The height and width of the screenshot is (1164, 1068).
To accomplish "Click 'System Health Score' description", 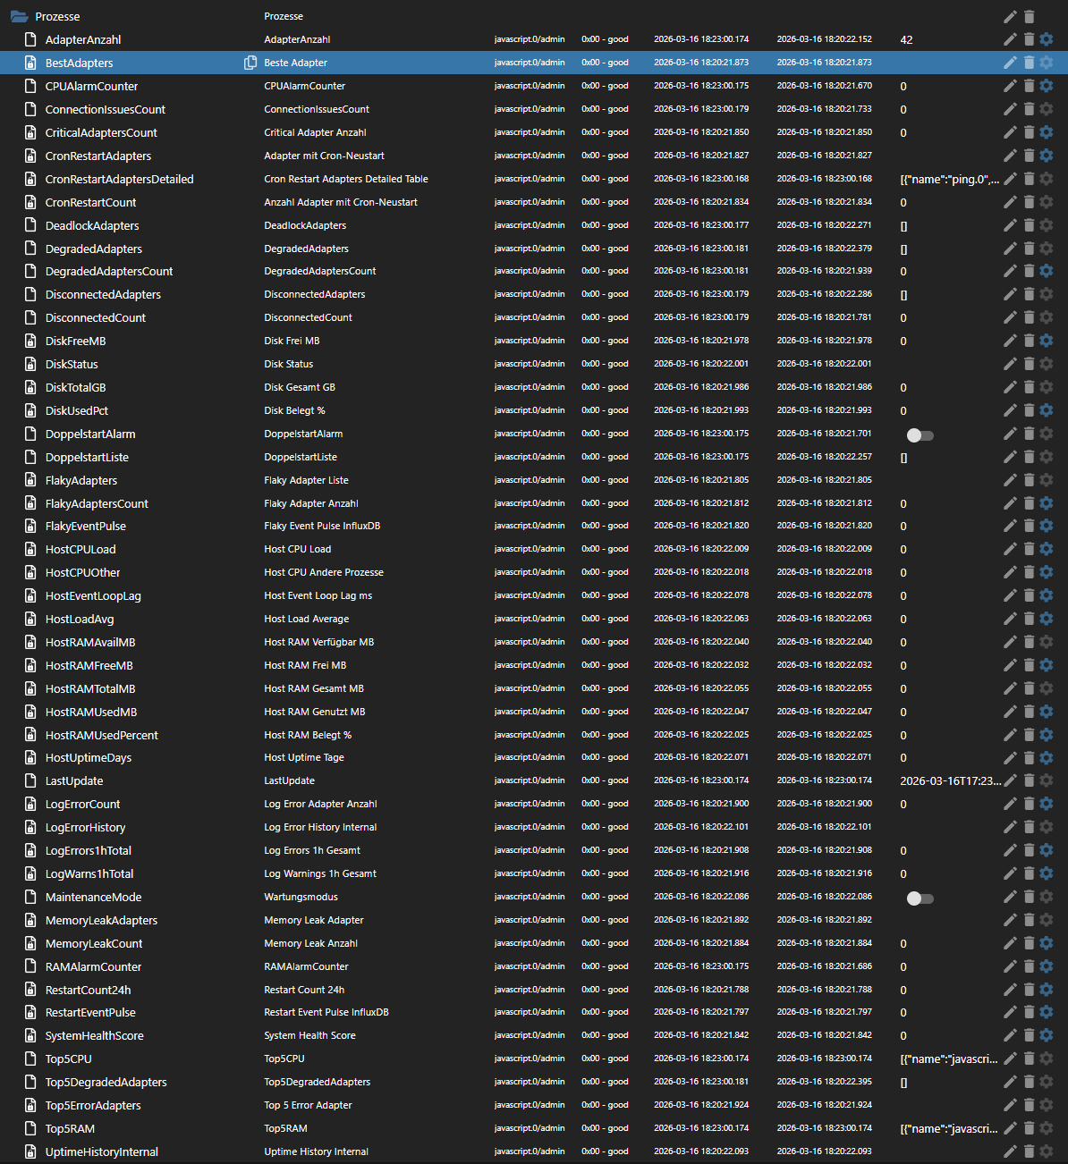I will pyautogui.click(x=309, y=1035).
